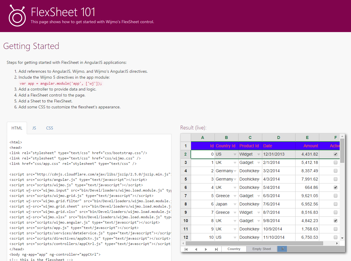The width and height of the screenshot is (351, 261).
Task: Click the blue Amount header cell
Action: (307, 146)
